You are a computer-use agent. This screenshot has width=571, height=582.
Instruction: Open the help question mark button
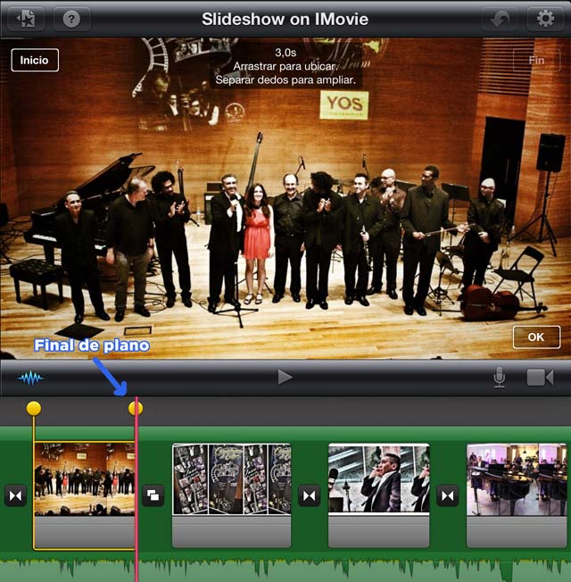[71, 19]
